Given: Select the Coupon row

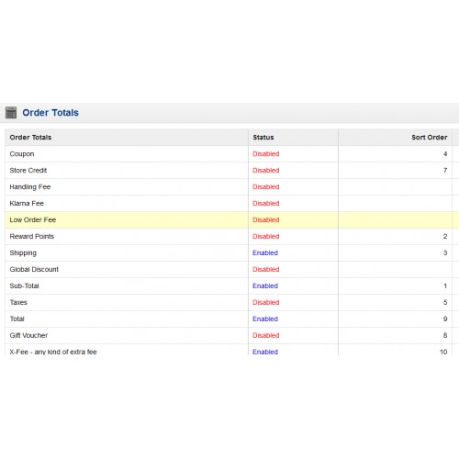Looking at the screenshot, I should (232, 154).
